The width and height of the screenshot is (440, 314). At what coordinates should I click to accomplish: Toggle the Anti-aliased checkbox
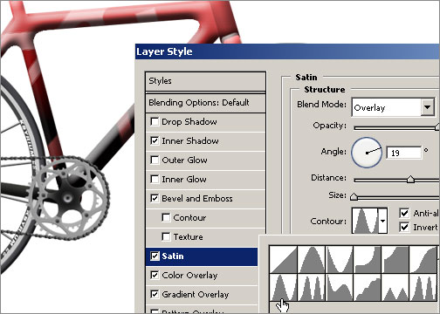click(x=404, y=213)
